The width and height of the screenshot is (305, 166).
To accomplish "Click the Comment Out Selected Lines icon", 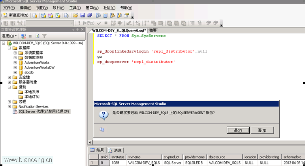I will 192,23.
